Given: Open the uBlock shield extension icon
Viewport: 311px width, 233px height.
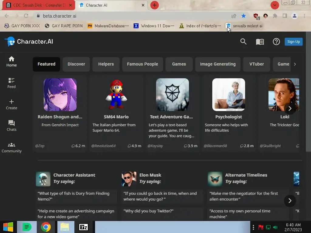Looking at the screenshot, I should tap(256, 16).
